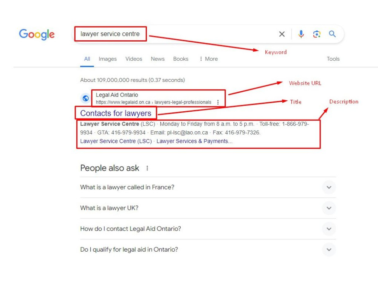378x283 pixels.
Task: Open the Contacts for lawyers result
Action: coord(116,113)
